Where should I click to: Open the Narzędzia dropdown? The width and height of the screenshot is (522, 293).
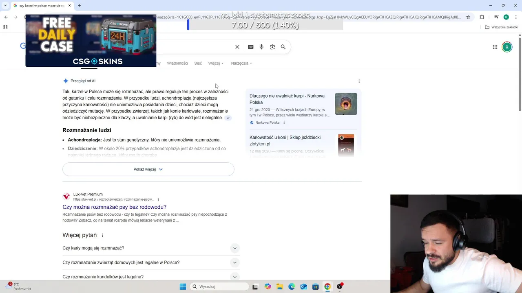click(241, 63)
